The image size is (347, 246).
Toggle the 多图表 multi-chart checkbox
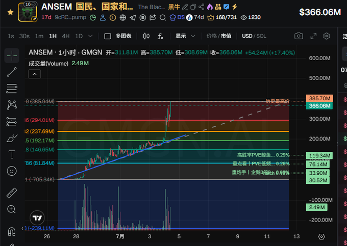point(108,36)
